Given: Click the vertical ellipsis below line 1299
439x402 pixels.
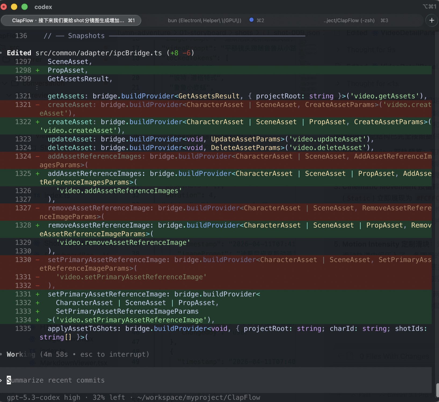Looking at the screenshot, I should (x=37, y=87).
